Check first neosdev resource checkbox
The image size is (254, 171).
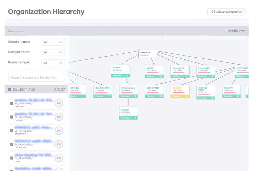(12, 103)
